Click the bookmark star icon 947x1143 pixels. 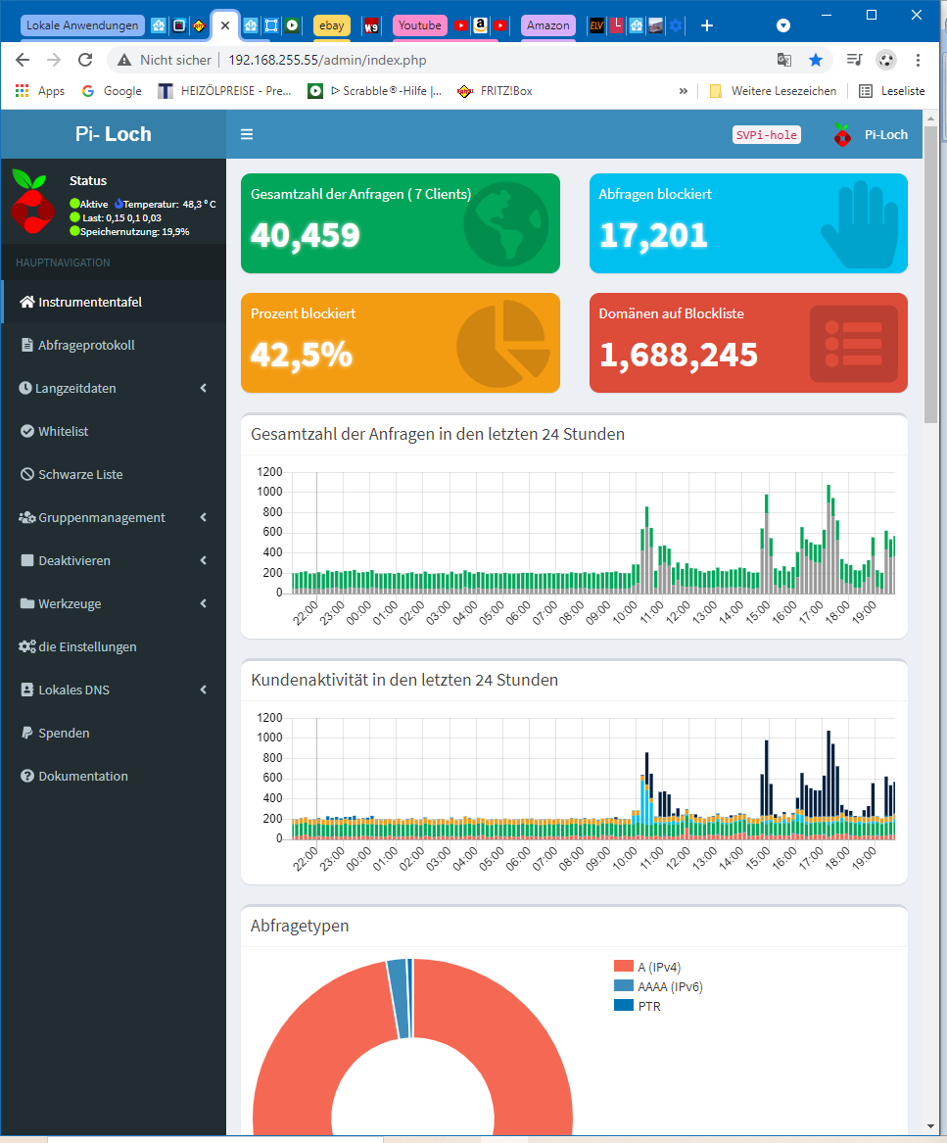tap(816, 60)
